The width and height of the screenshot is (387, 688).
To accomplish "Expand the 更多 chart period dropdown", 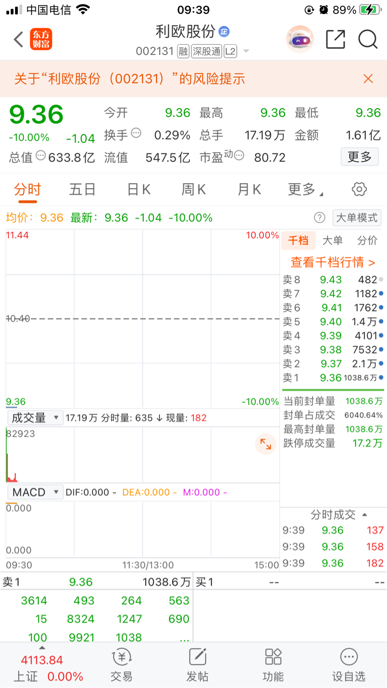I will 306,189.
